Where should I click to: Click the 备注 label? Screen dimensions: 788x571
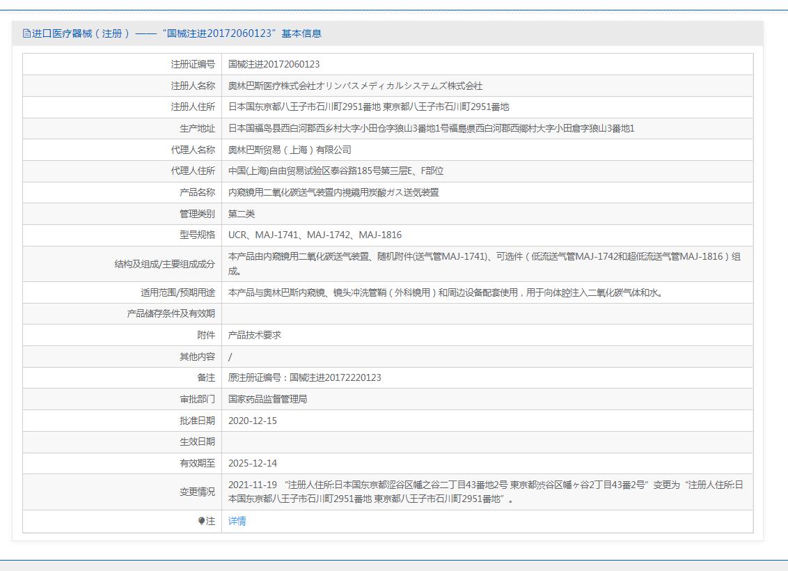click(x=206, y=378)
